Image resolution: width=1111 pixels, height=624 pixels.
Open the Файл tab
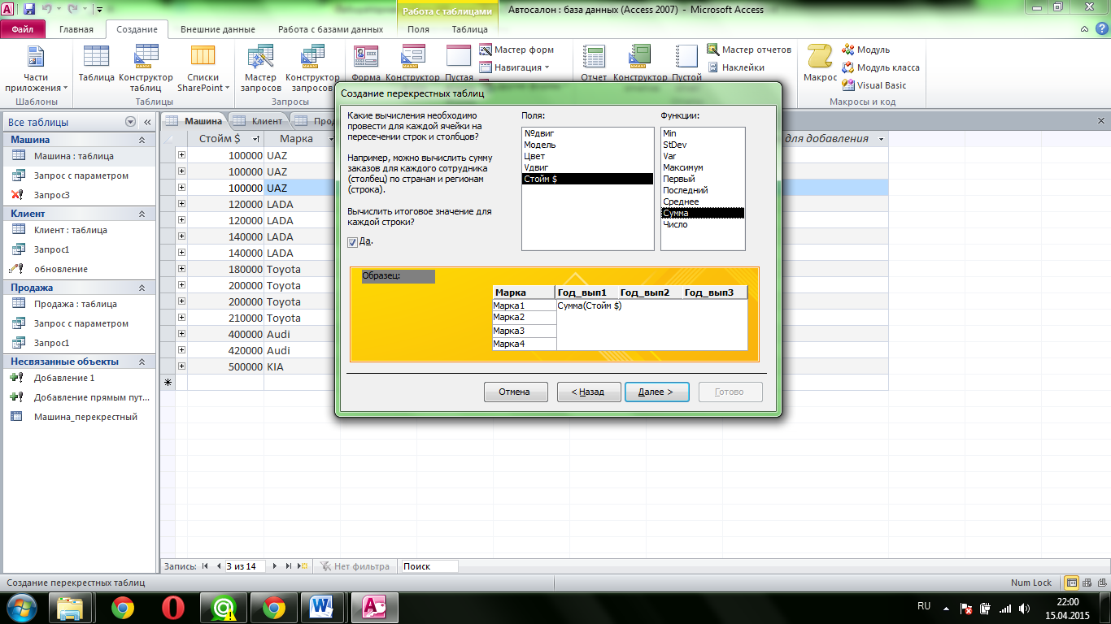(x=23, y=29)
